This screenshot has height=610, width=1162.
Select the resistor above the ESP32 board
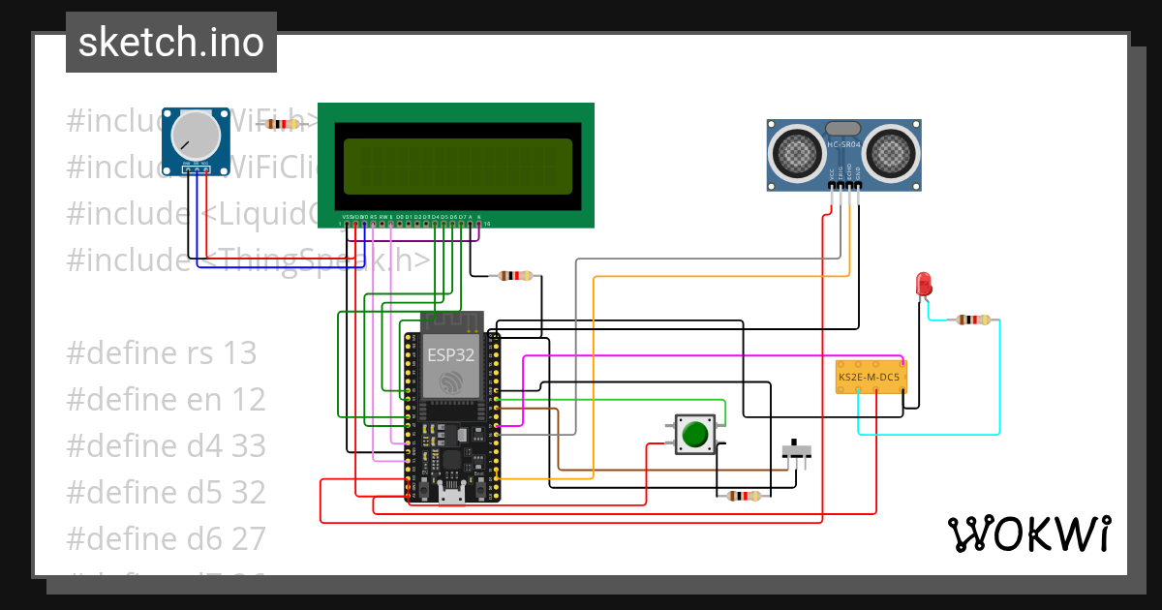coord(513,275)
